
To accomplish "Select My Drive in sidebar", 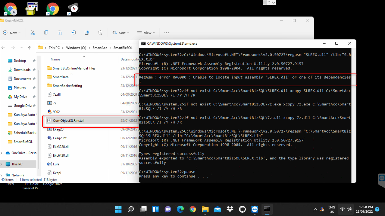I will coord(20,97).
